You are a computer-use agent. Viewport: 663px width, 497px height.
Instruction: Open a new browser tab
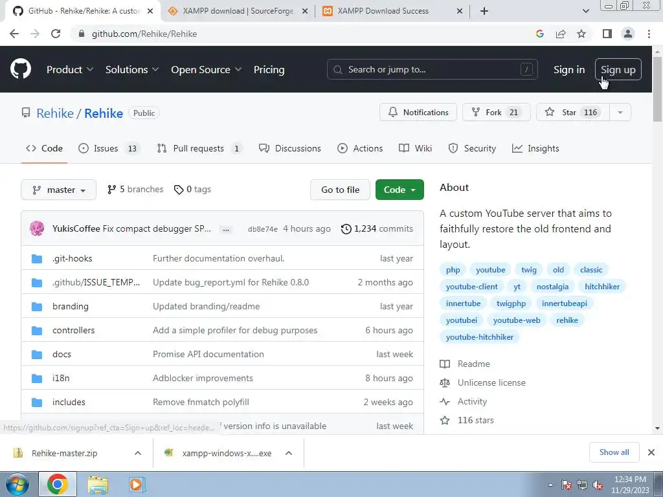pos(484,11)
